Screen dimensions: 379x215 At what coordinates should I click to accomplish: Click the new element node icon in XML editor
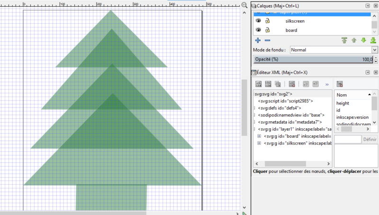(259, 84)
